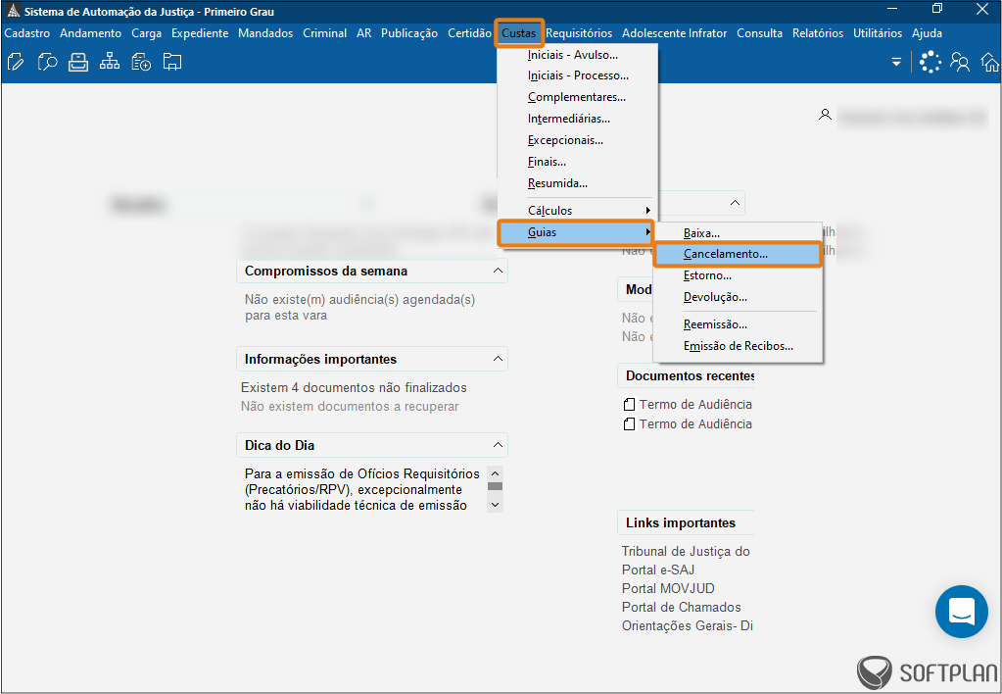Choose Complementares from Custas menu
Image resolution: width=1002 pixels, height=694 pixels.
[x=578, y=97]
